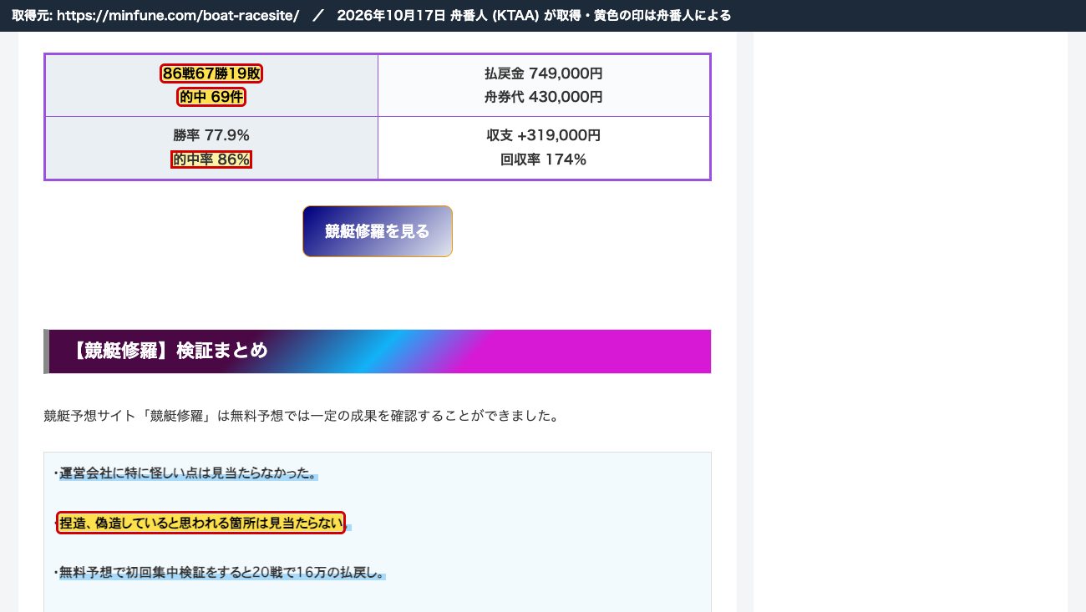Click the 競艇修羅を見る button

coord(378,231)
